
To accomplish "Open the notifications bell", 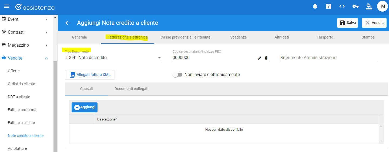I will click(315, 6).
